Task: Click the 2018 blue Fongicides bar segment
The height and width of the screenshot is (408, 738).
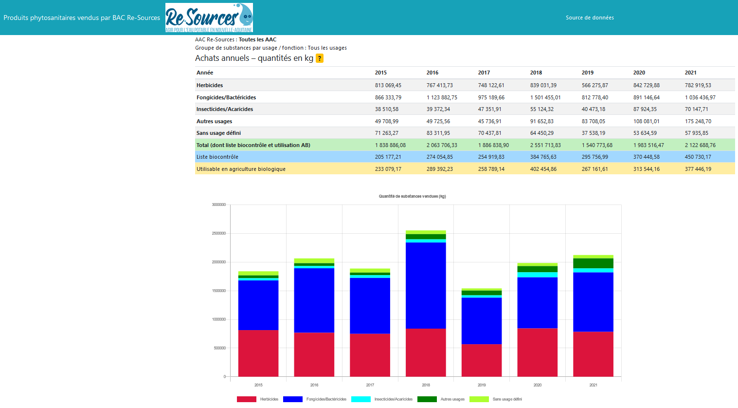Action: (x=426, y=285)
